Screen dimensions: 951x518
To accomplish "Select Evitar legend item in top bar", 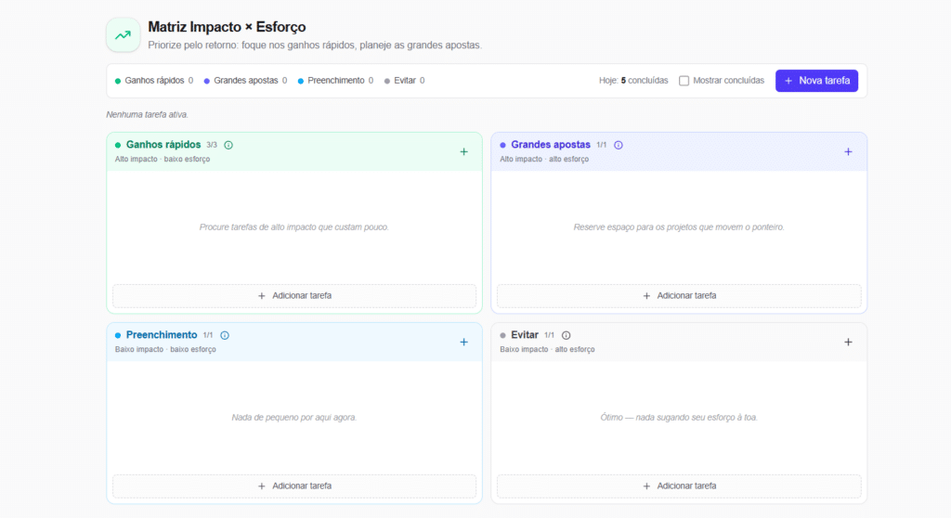I will (405, 81).
